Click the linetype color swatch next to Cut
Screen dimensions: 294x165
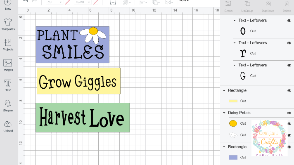coord(67,2)
